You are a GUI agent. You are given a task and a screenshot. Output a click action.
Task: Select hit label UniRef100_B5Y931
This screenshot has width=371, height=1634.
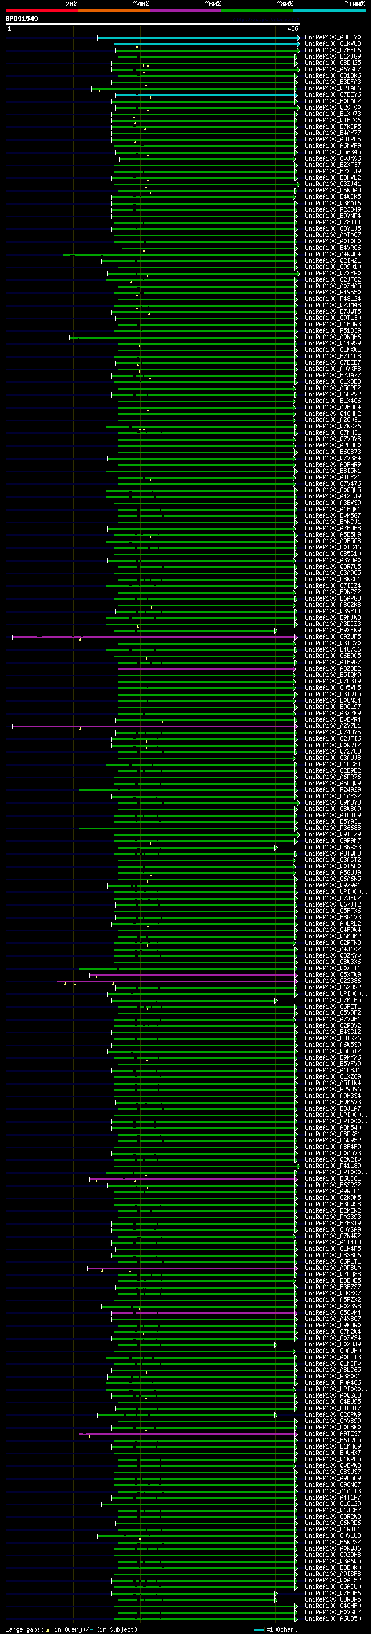click(332, 821)
